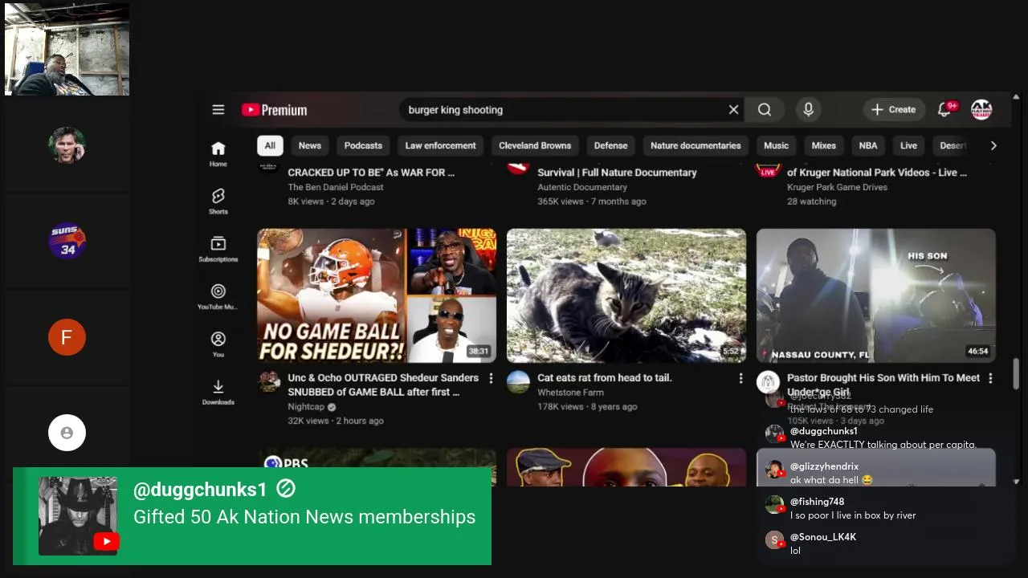Viewport: 1028px width, 578px height.
Task: Click the PBS video thumbnail in the bottom row
Action: (x=377, y=468)
